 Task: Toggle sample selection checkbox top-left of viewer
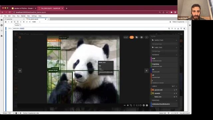tap(20, 37)
